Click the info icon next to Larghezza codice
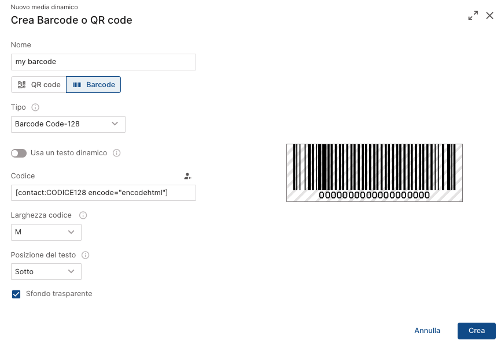The height and width of the screenshot is (344, 501). [x=83, y=215]
